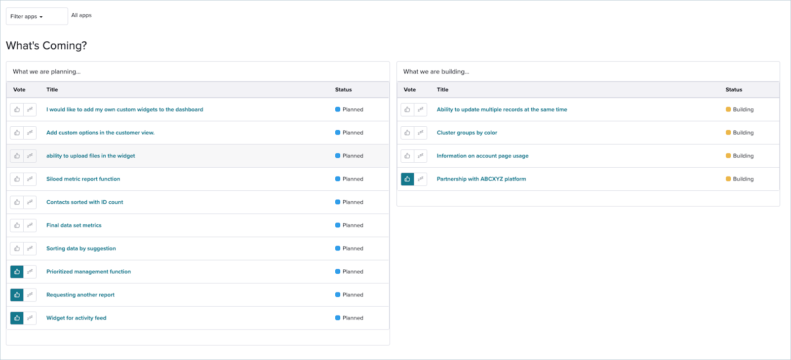Upvote 'Siloed metric report function'
The image size is (791, 360).
pyautogui.click(x=17, y=179)
